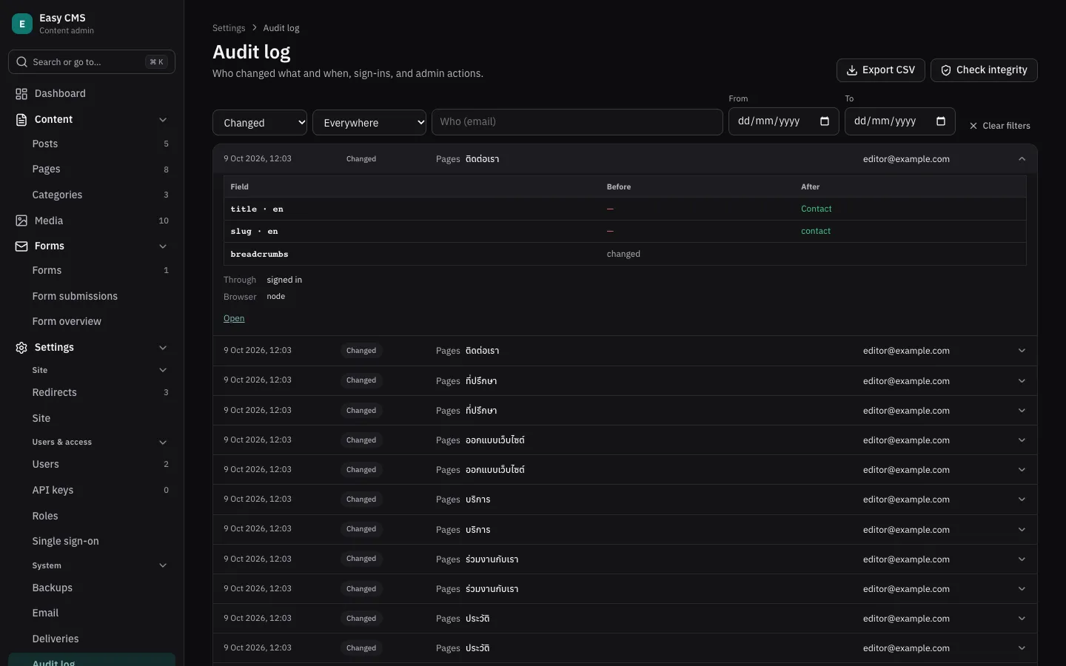Click the Check integrity button
This screenshot has height=666, width=1066.
click(984, 70)
